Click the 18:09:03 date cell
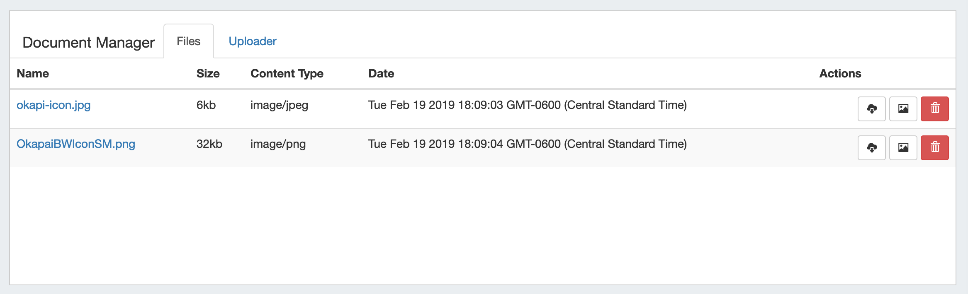Viewport: 968px width, 294px height. [x=527, y=105]
